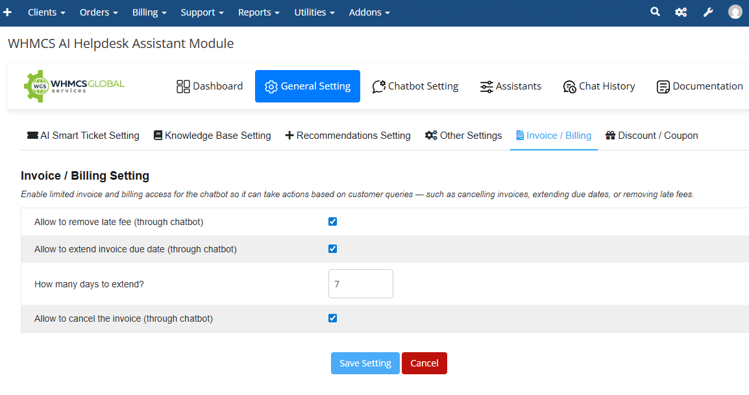Click the user avatar icon

pos(735,12)
